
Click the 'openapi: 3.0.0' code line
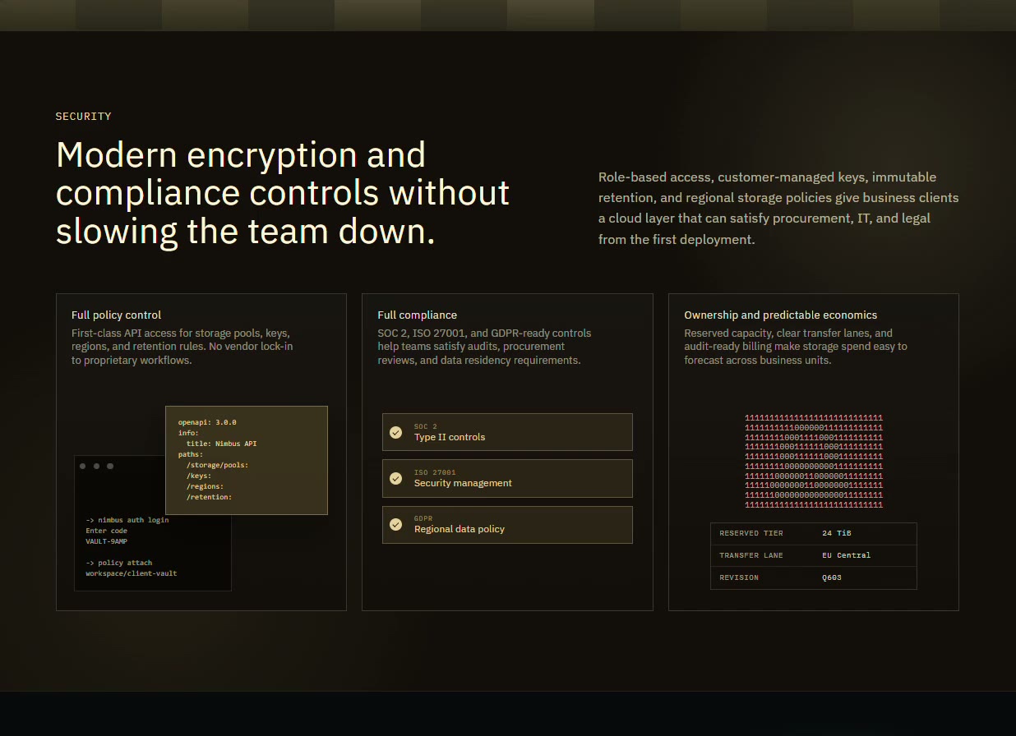pos(207,422)
